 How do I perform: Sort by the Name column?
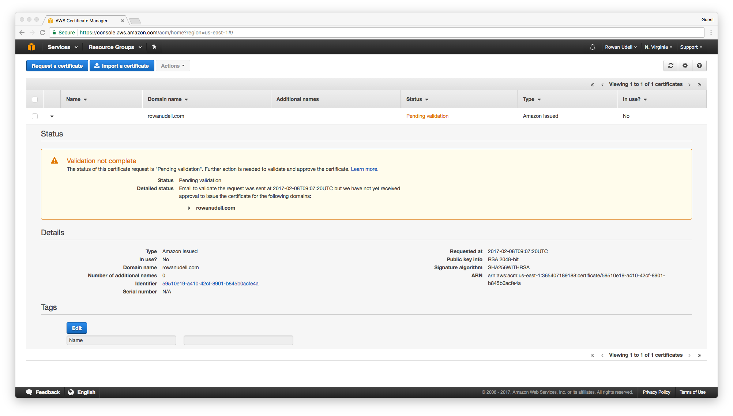tap(76, 100)
